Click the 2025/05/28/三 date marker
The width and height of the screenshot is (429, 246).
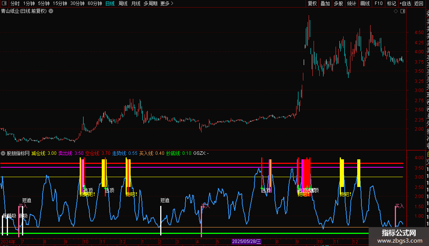(246, 241)
